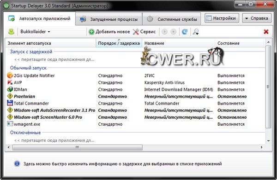This screenshot has width=277, height=180.
Task: Click Остановлено status of Praetorian
Action: (x=232, y=96)
